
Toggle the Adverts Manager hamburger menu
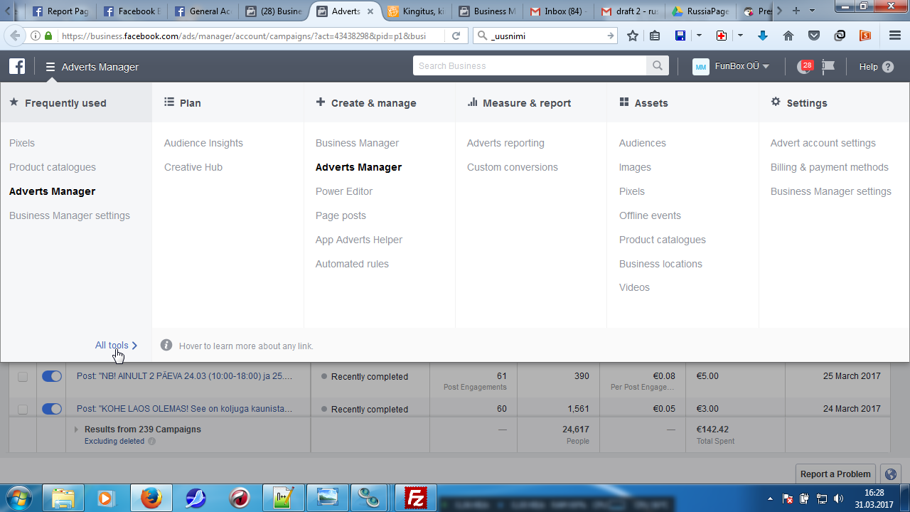50,67
